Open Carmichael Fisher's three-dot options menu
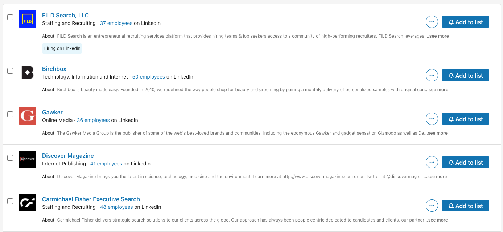The width and height of the screenshot is (503, 232). tap(432, 206)
